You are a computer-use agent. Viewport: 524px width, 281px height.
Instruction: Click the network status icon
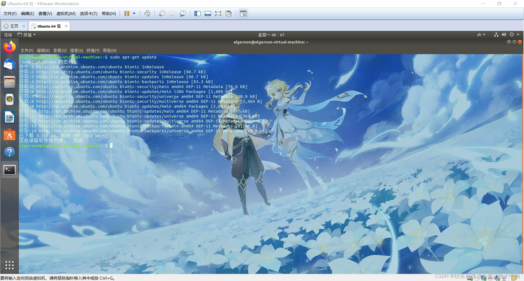496,35
